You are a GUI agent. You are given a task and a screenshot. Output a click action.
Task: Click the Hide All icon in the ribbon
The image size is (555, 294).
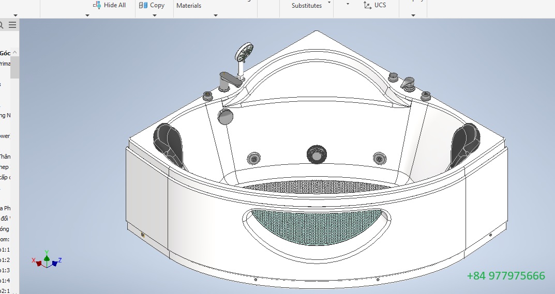coord(97,5)
